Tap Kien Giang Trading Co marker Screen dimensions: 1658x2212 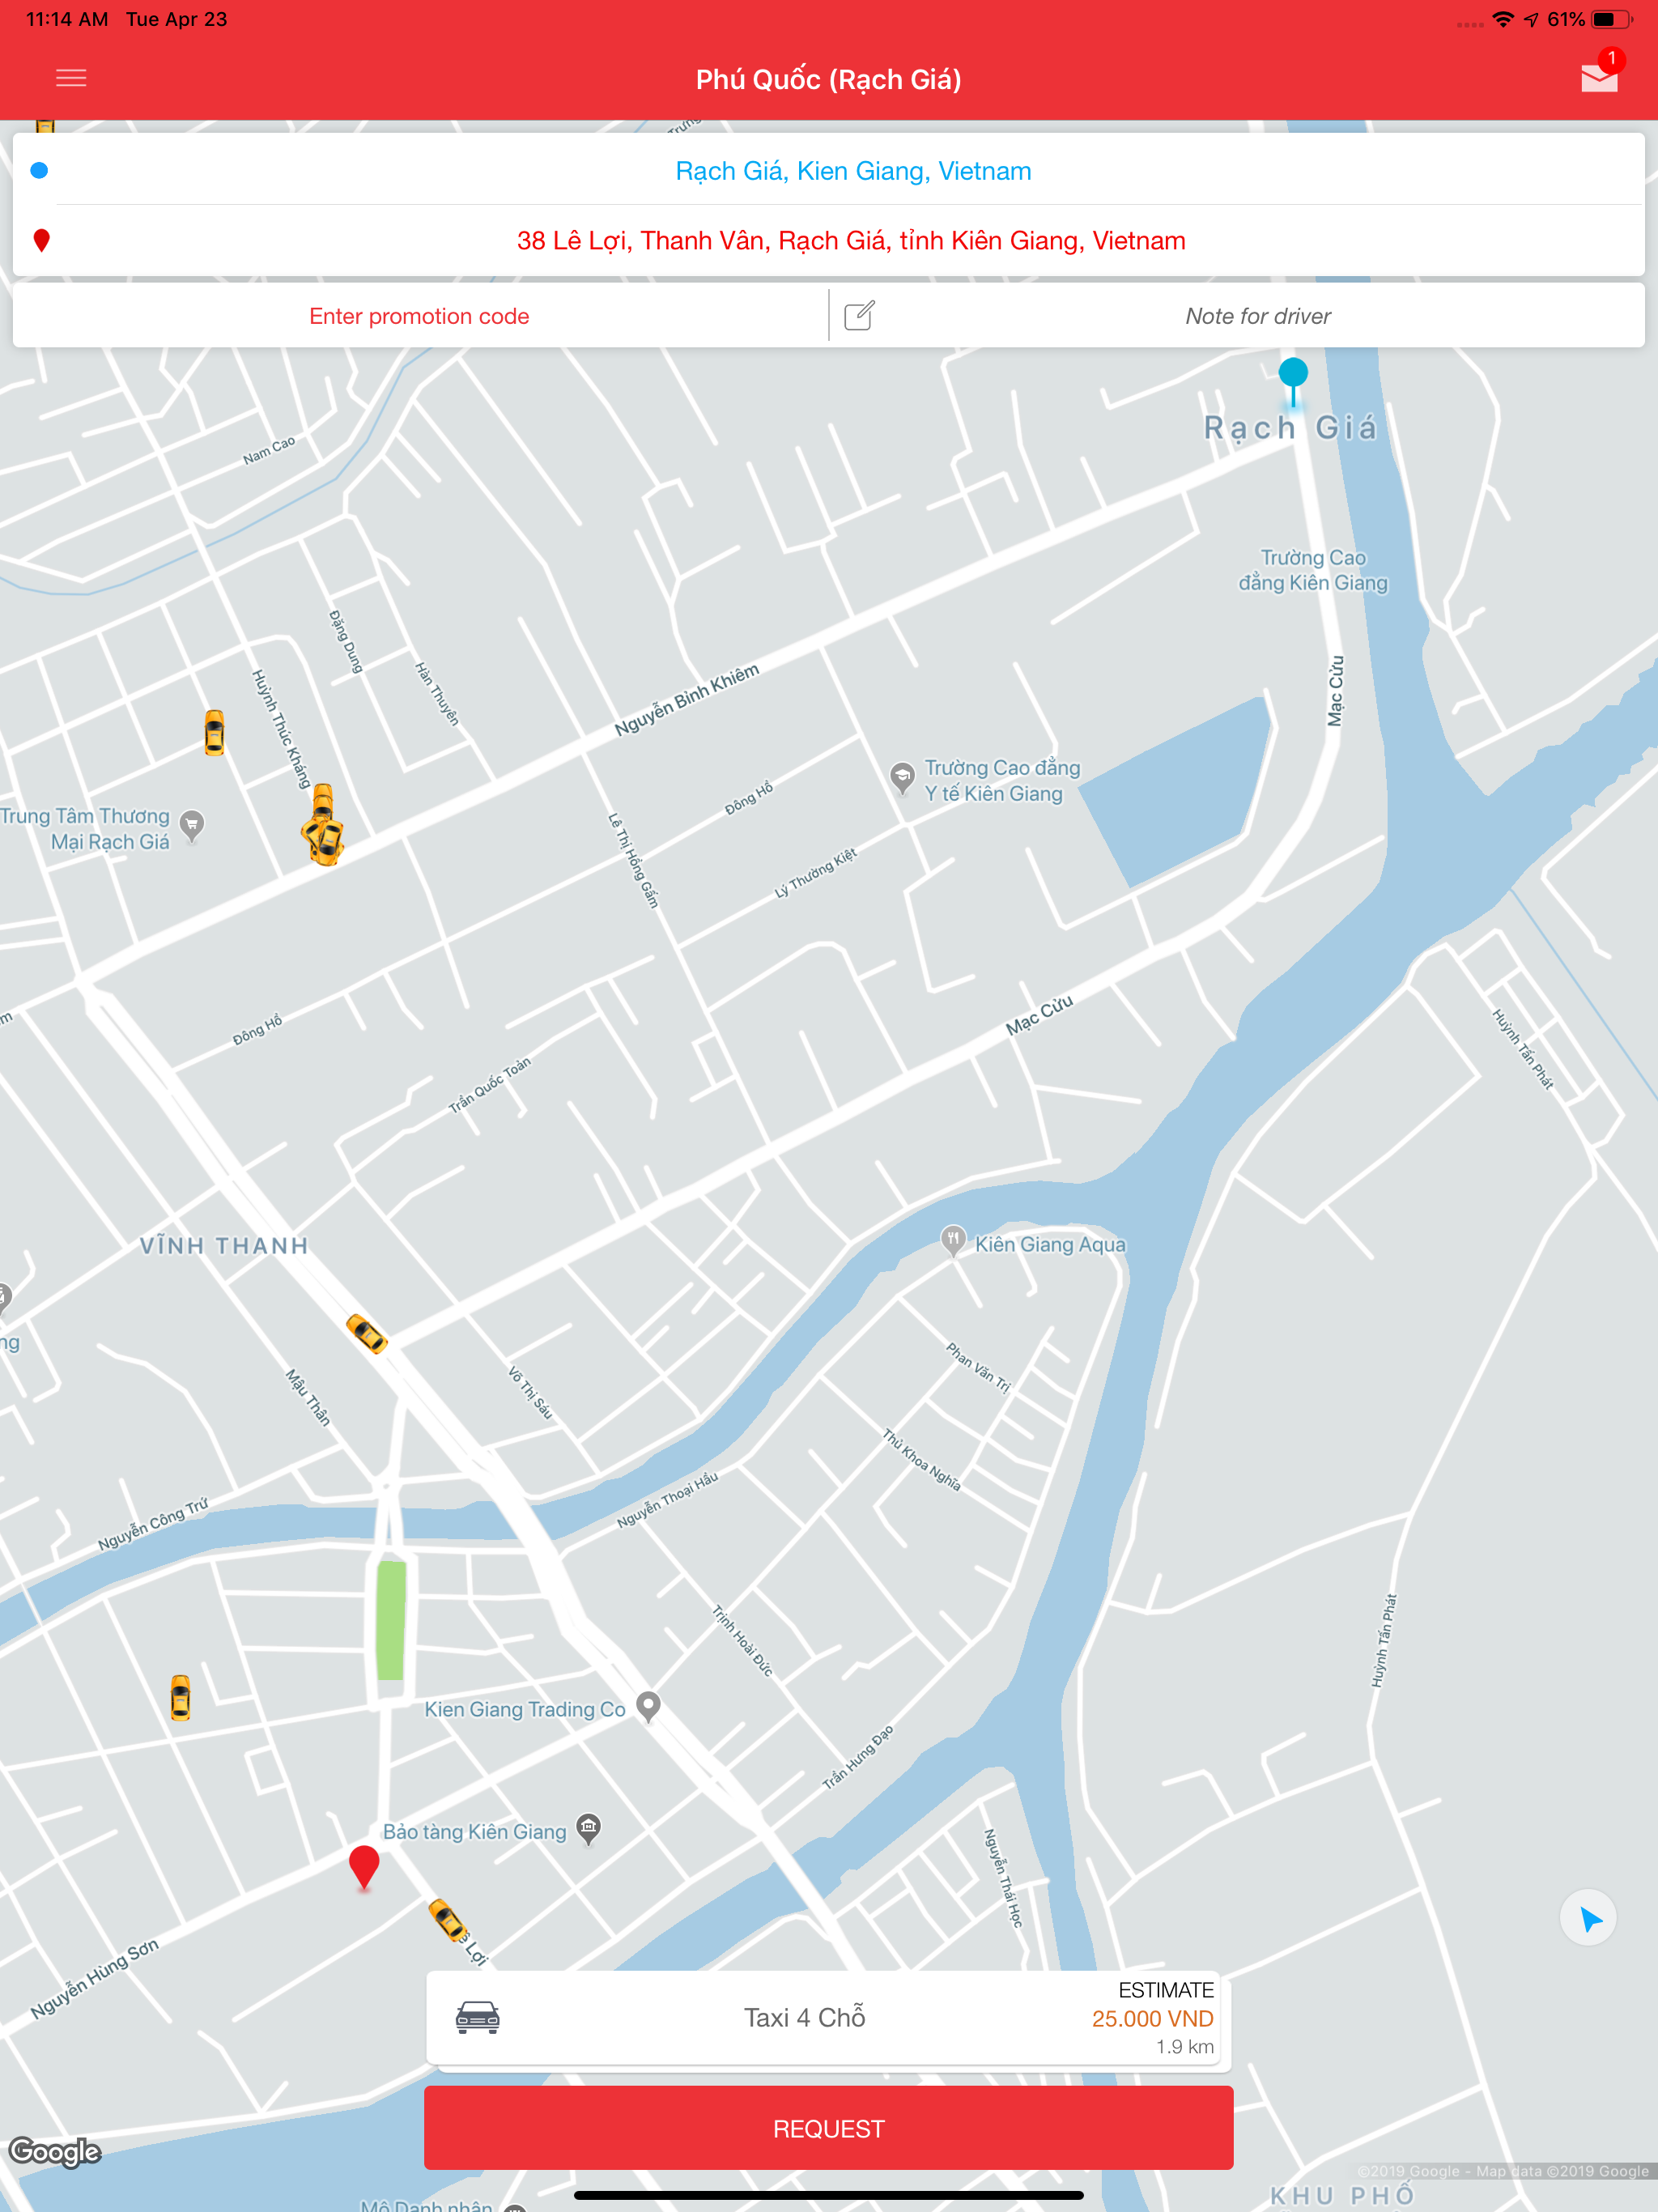[x=648, y=1706]
